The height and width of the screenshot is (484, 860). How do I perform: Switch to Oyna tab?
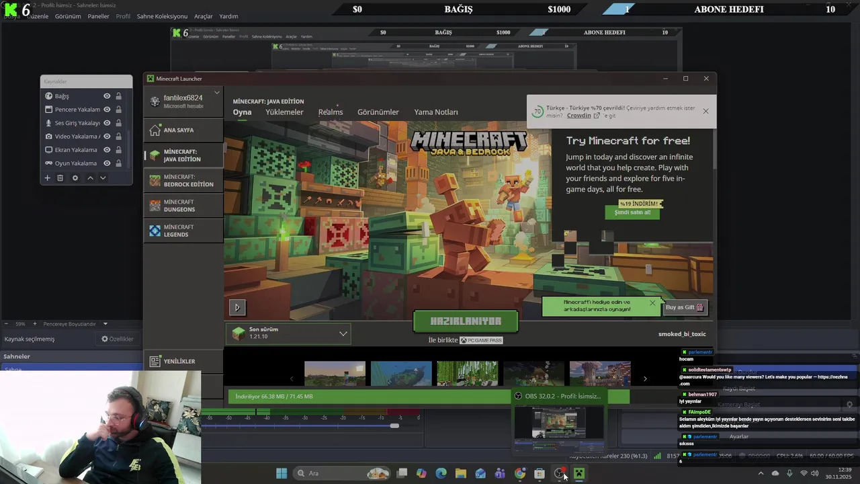pos(242,112)
